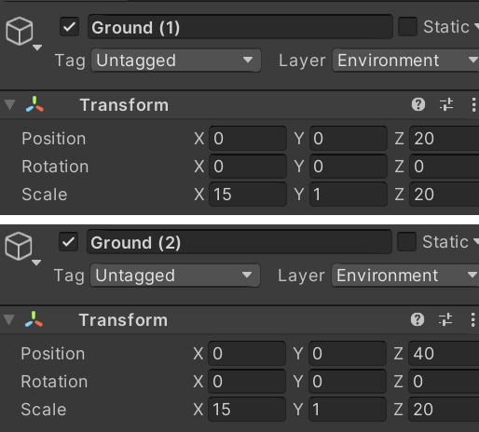This screenshot has width=479, height=432.
Task: Enable Static checkbox for Ground (1)
Action: [407, 27]
